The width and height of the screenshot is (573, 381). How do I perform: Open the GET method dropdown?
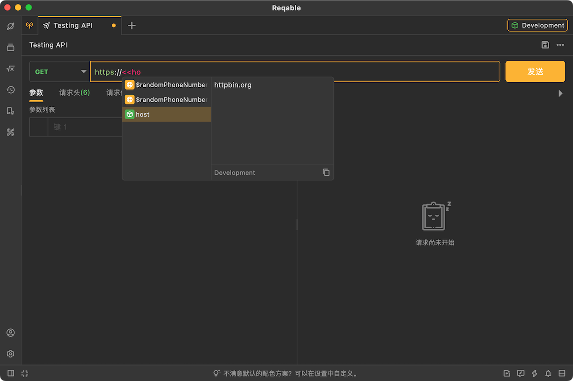(60, 72)
